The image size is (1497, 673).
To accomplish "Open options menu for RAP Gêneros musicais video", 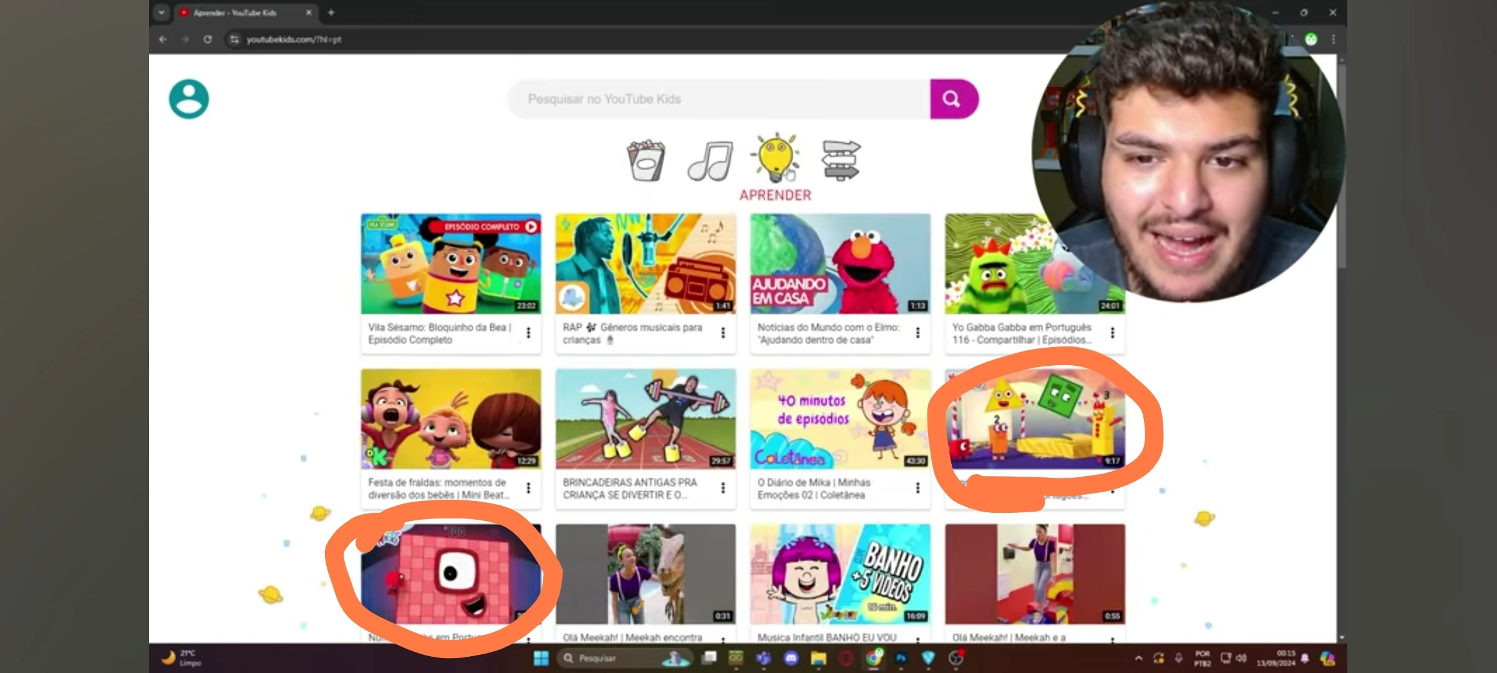I will [x=723, y=333].
